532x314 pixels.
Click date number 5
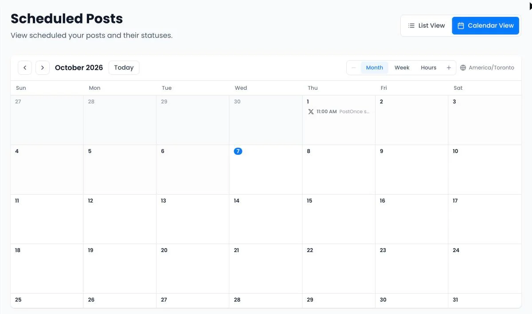coord(90,151)
